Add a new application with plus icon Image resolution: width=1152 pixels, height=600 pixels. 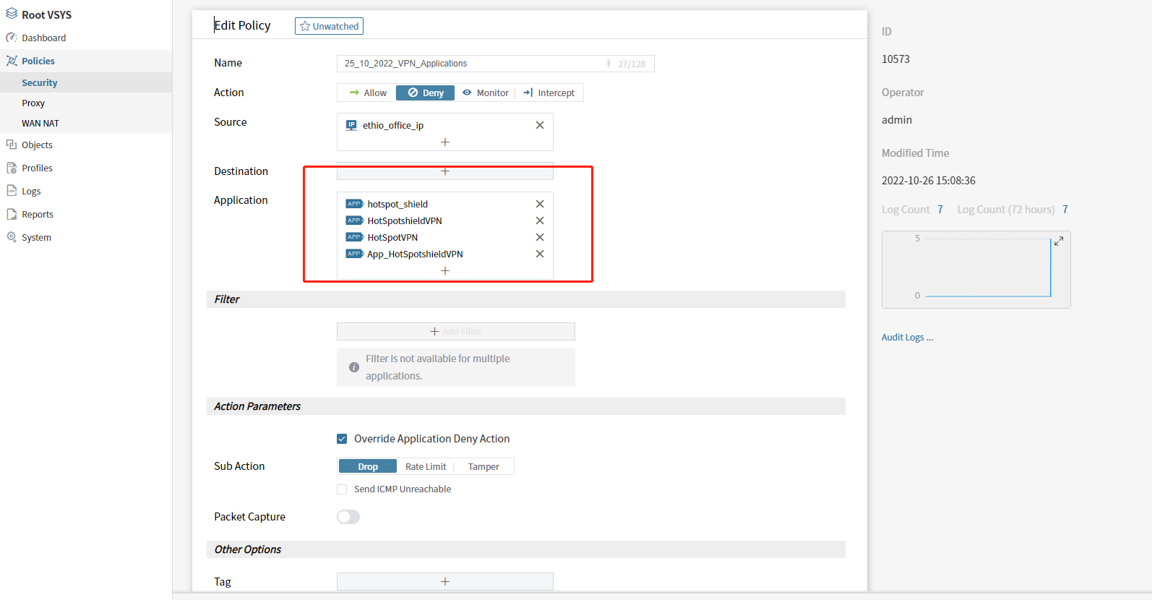point(445,270)
